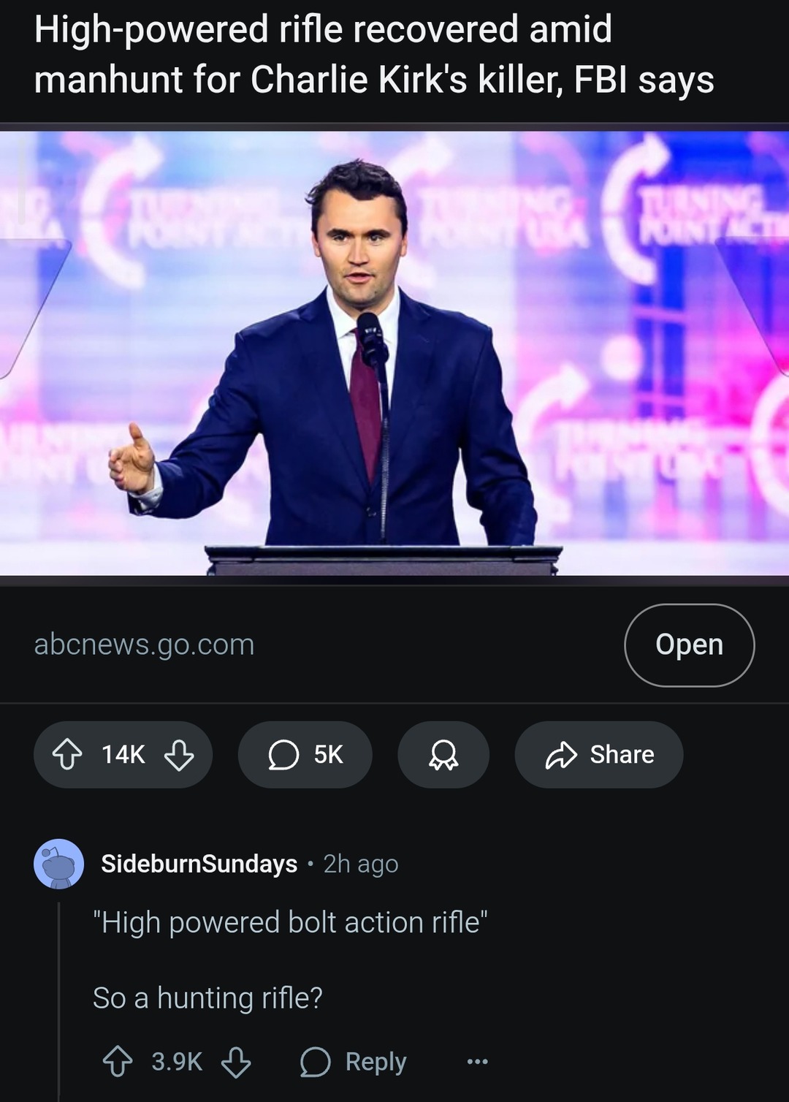Tap the "So a hunting rifle?" comment text

207,997
